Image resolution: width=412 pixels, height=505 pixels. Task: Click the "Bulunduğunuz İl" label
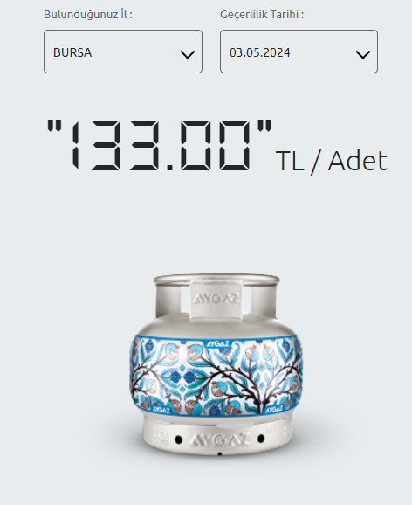[88, 15]
